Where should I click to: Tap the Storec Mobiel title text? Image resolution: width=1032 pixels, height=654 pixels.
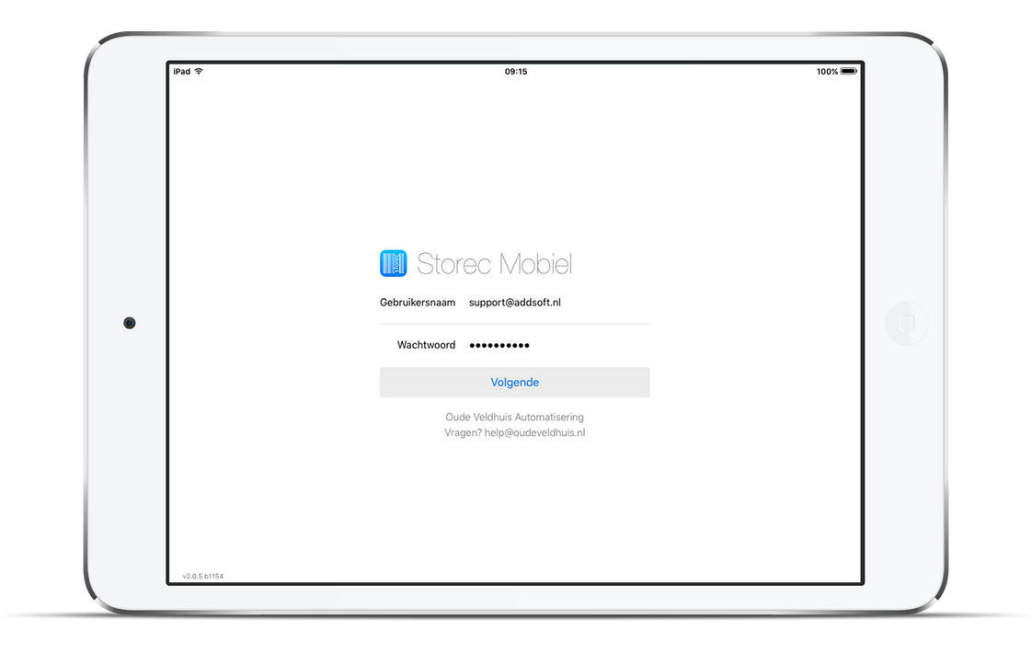click(494, 264)
